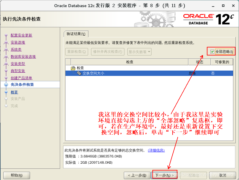Screen dimensions: 239x180
Task: Open the 数据库安装选项 step
Action: point(23,57)
